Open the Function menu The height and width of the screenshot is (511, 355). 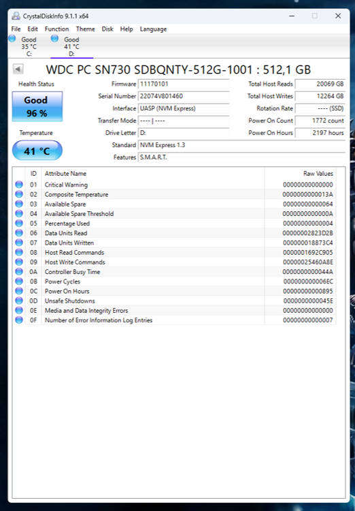[56, 29]
